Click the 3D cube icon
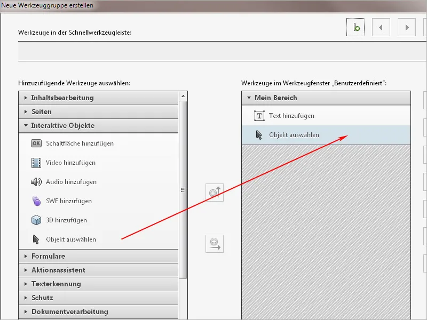This screenshot has width=427, height=320. pos(36,220)
